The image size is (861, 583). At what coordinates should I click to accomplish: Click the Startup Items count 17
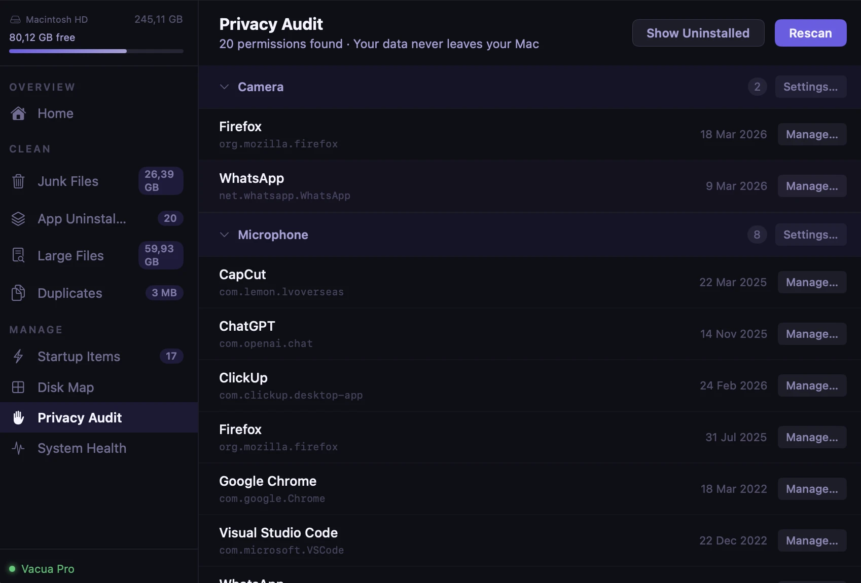pyautogui.click(x=171, y=356)
